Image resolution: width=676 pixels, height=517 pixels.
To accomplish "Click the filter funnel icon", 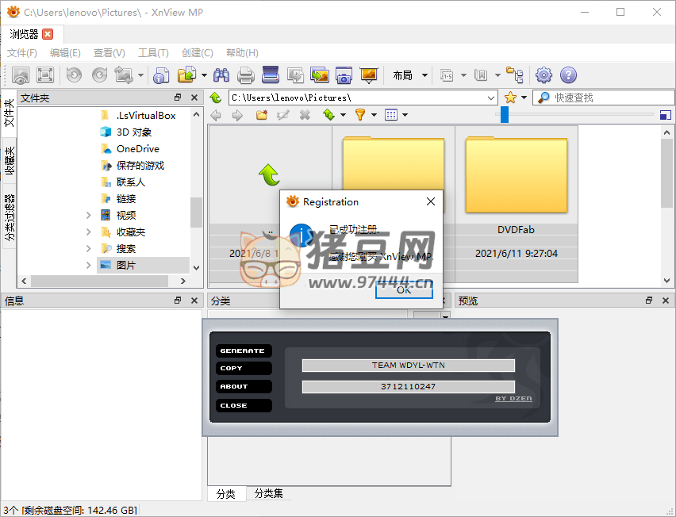I will pos(359,115).
